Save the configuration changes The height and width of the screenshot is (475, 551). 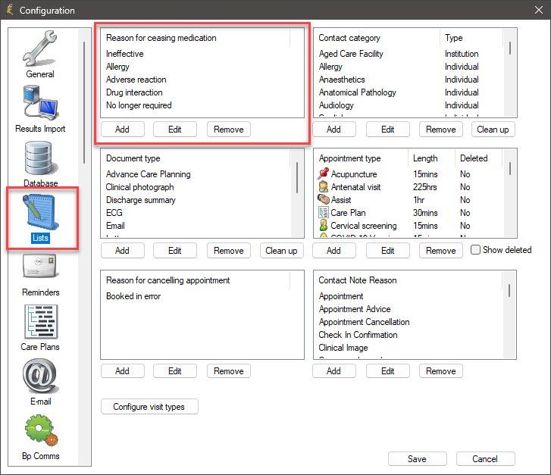(417, 459)
